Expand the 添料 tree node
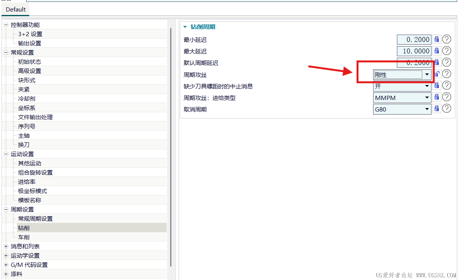 tap(6, 274)
